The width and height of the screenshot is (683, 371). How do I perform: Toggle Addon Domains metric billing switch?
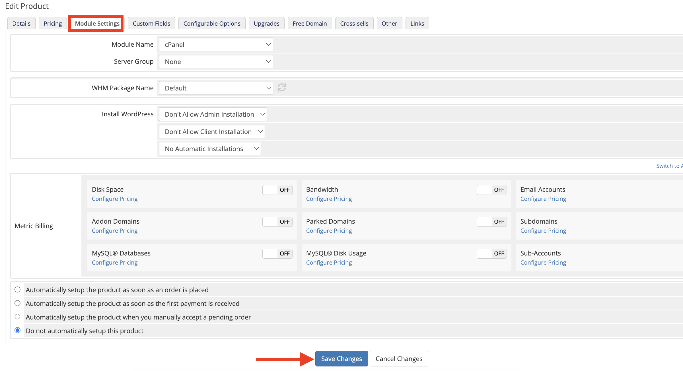(277, 222)
